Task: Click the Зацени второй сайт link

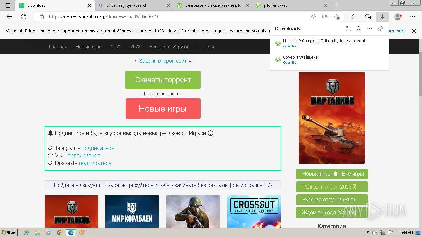Action: tap(163, 61)
